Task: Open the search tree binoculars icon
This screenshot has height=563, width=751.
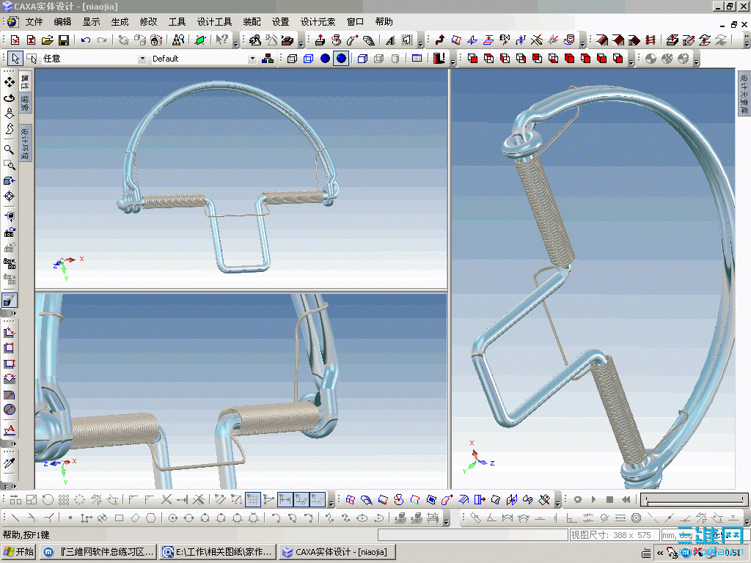Action: [178, 40]
